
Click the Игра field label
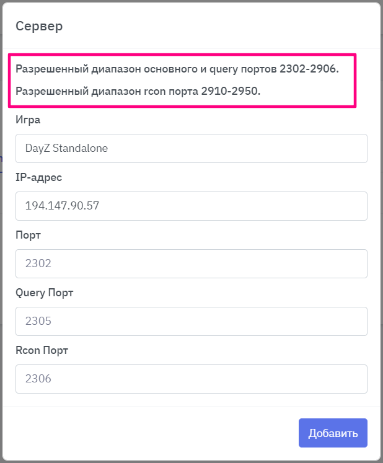[28, 120]
